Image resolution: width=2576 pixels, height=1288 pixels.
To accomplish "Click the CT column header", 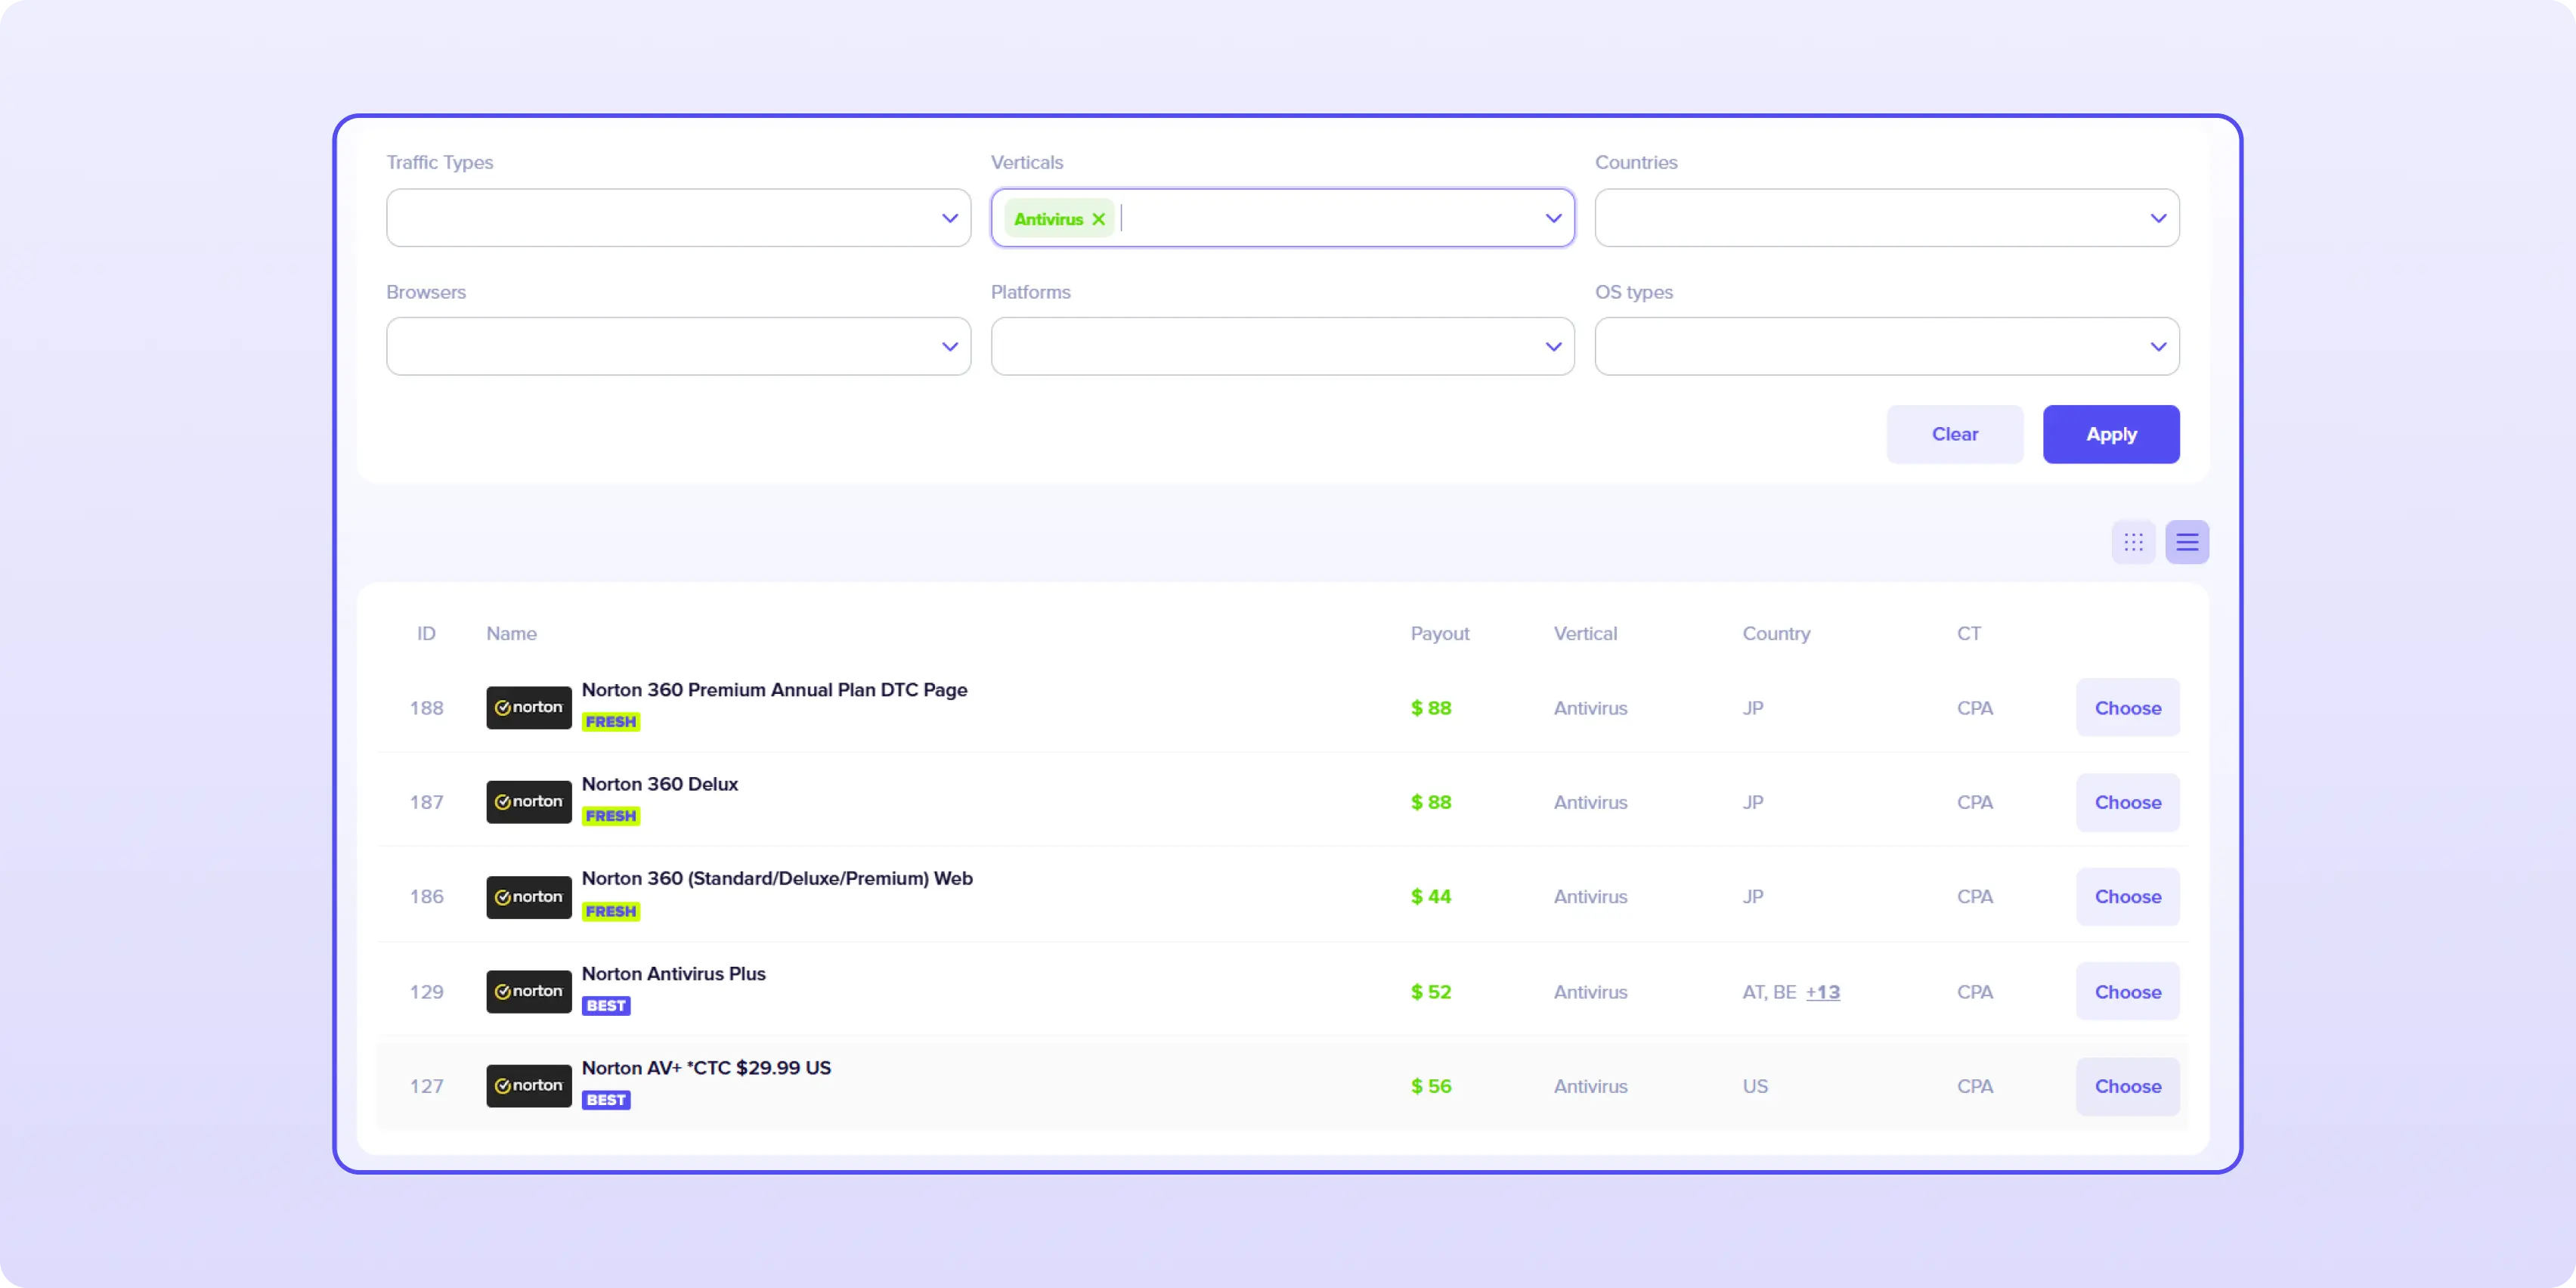I will (x=1968, y=633).
